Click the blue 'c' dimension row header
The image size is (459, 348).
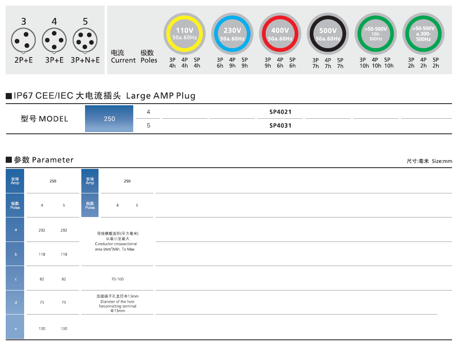[x=15, y=278]
